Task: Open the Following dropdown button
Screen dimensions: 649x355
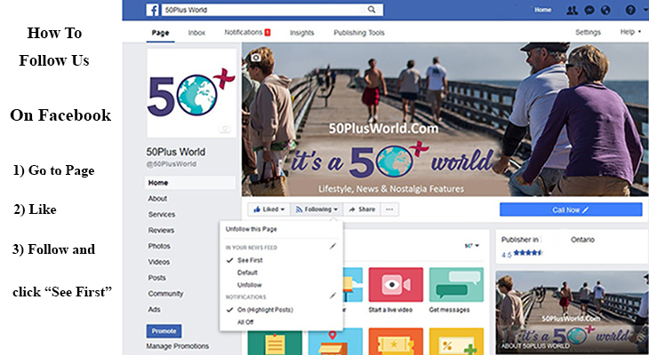Action: [x=316, y=209]
